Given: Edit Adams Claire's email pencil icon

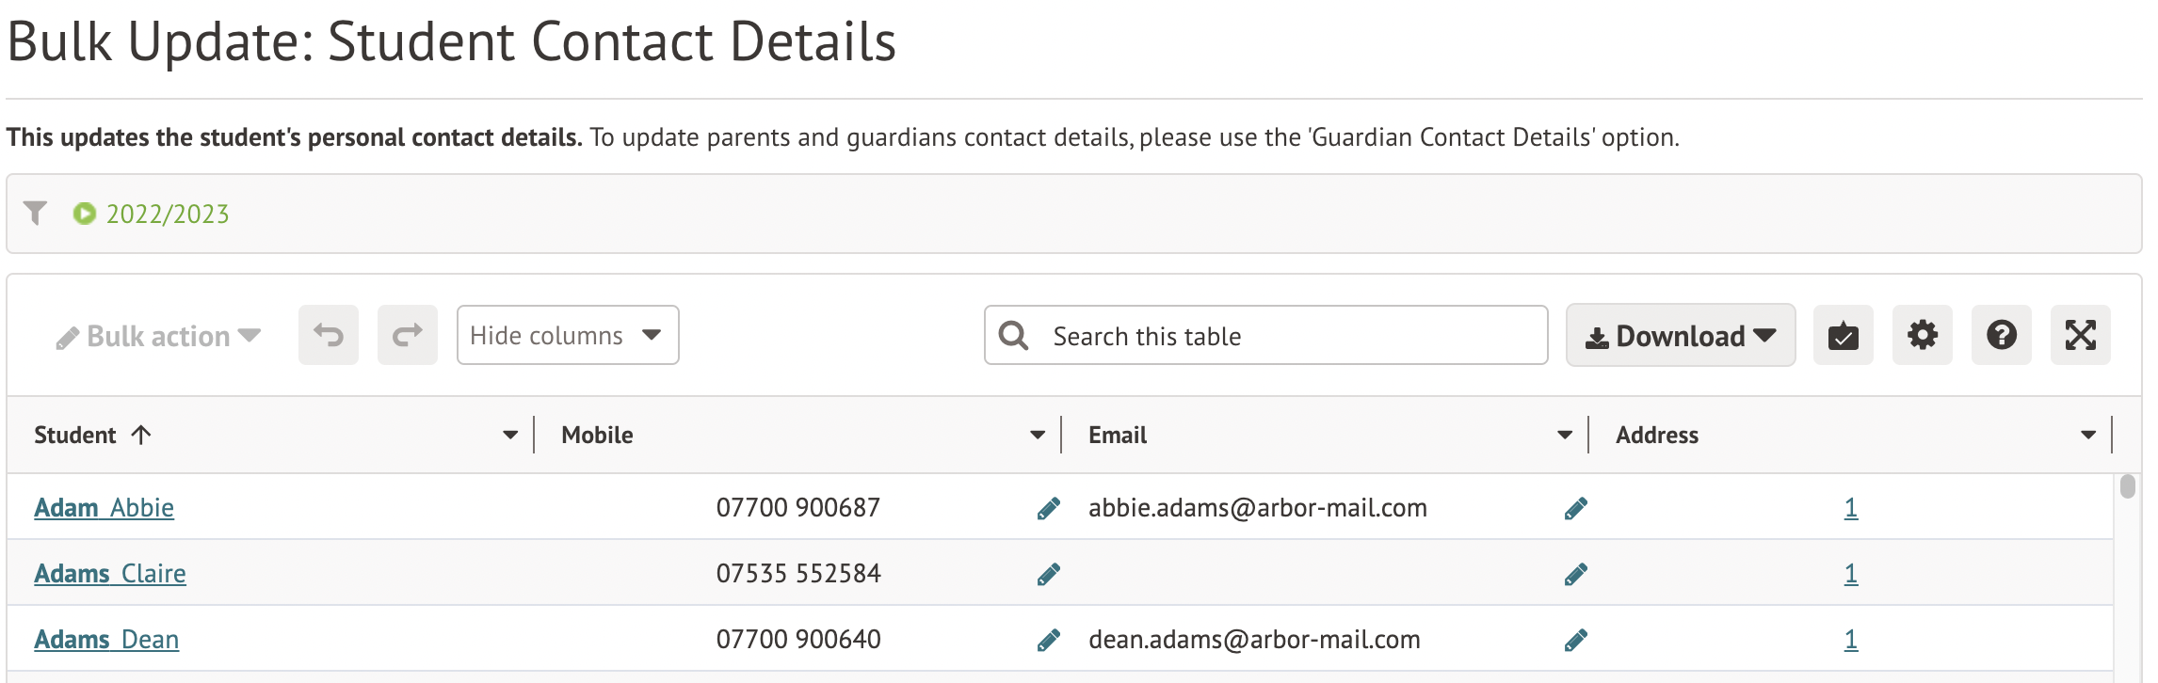Looking at the screenshot, I should tap(1575, 575).
